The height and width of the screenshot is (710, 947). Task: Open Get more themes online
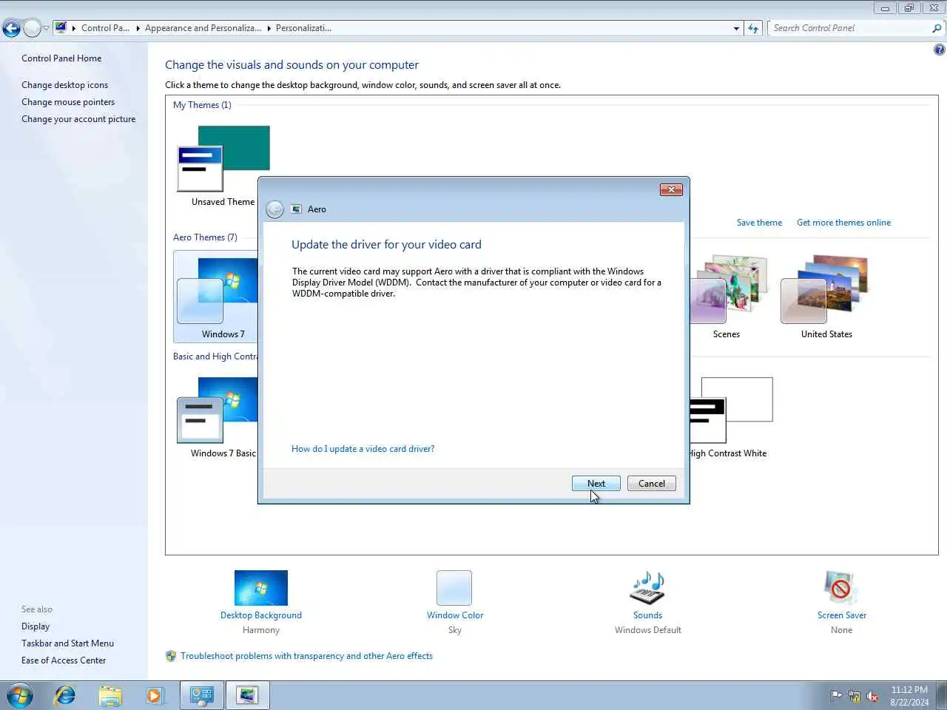tap(843, 223)
